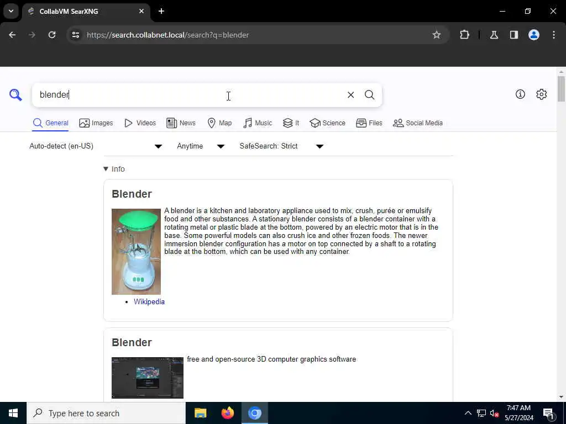Open Chrome three-dot menu

click(554, 35)
